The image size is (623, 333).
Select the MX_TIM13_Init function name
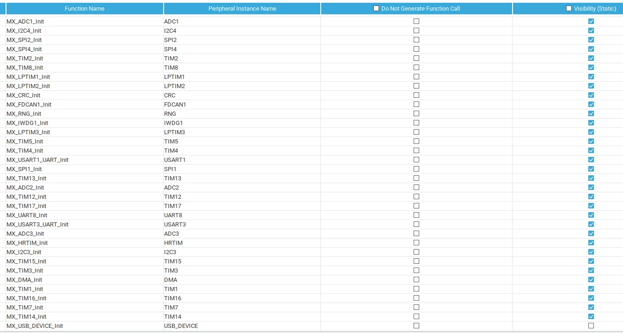[26, 178]
